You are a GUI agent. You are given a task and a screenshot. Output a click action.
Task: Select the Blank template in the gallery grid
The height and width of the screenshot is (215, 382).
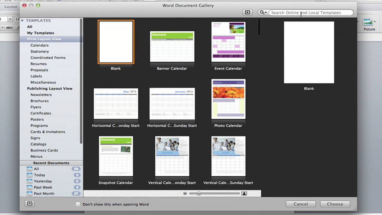click(x=116, y=42)
